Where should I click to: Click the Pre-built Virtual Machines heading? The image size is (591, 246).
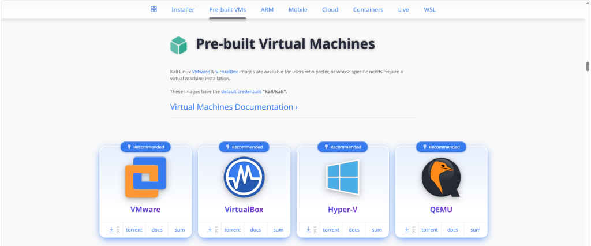pos(285,44)
